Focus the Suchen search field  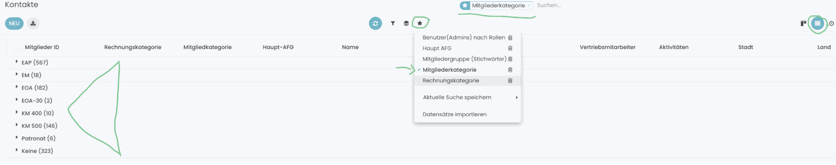pyautogui.click(x=566, y=6)
